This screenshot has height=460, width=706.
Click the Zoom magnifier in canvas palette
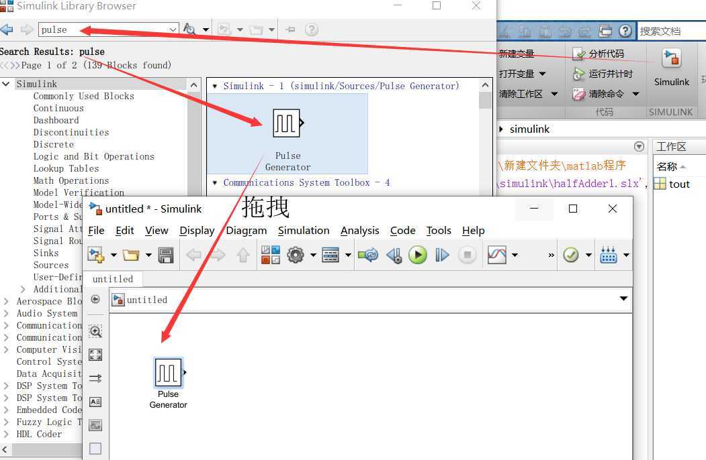click(x=95, y=331)
